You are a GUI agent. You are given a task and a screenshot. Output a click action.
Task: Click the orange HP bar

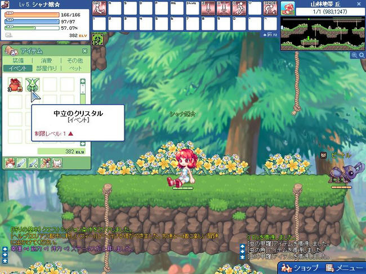[32, 15]
